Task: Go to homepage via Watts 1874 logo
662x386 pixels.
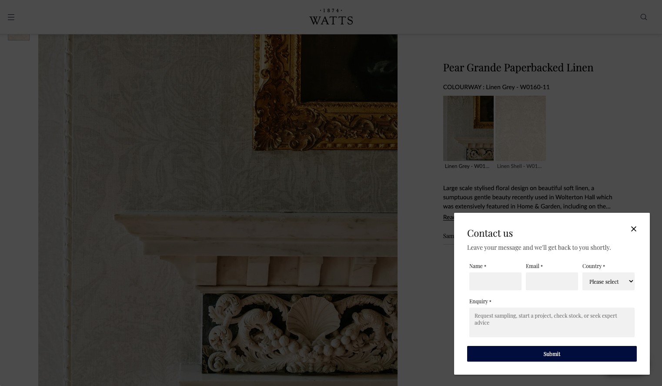Action: 331,17
